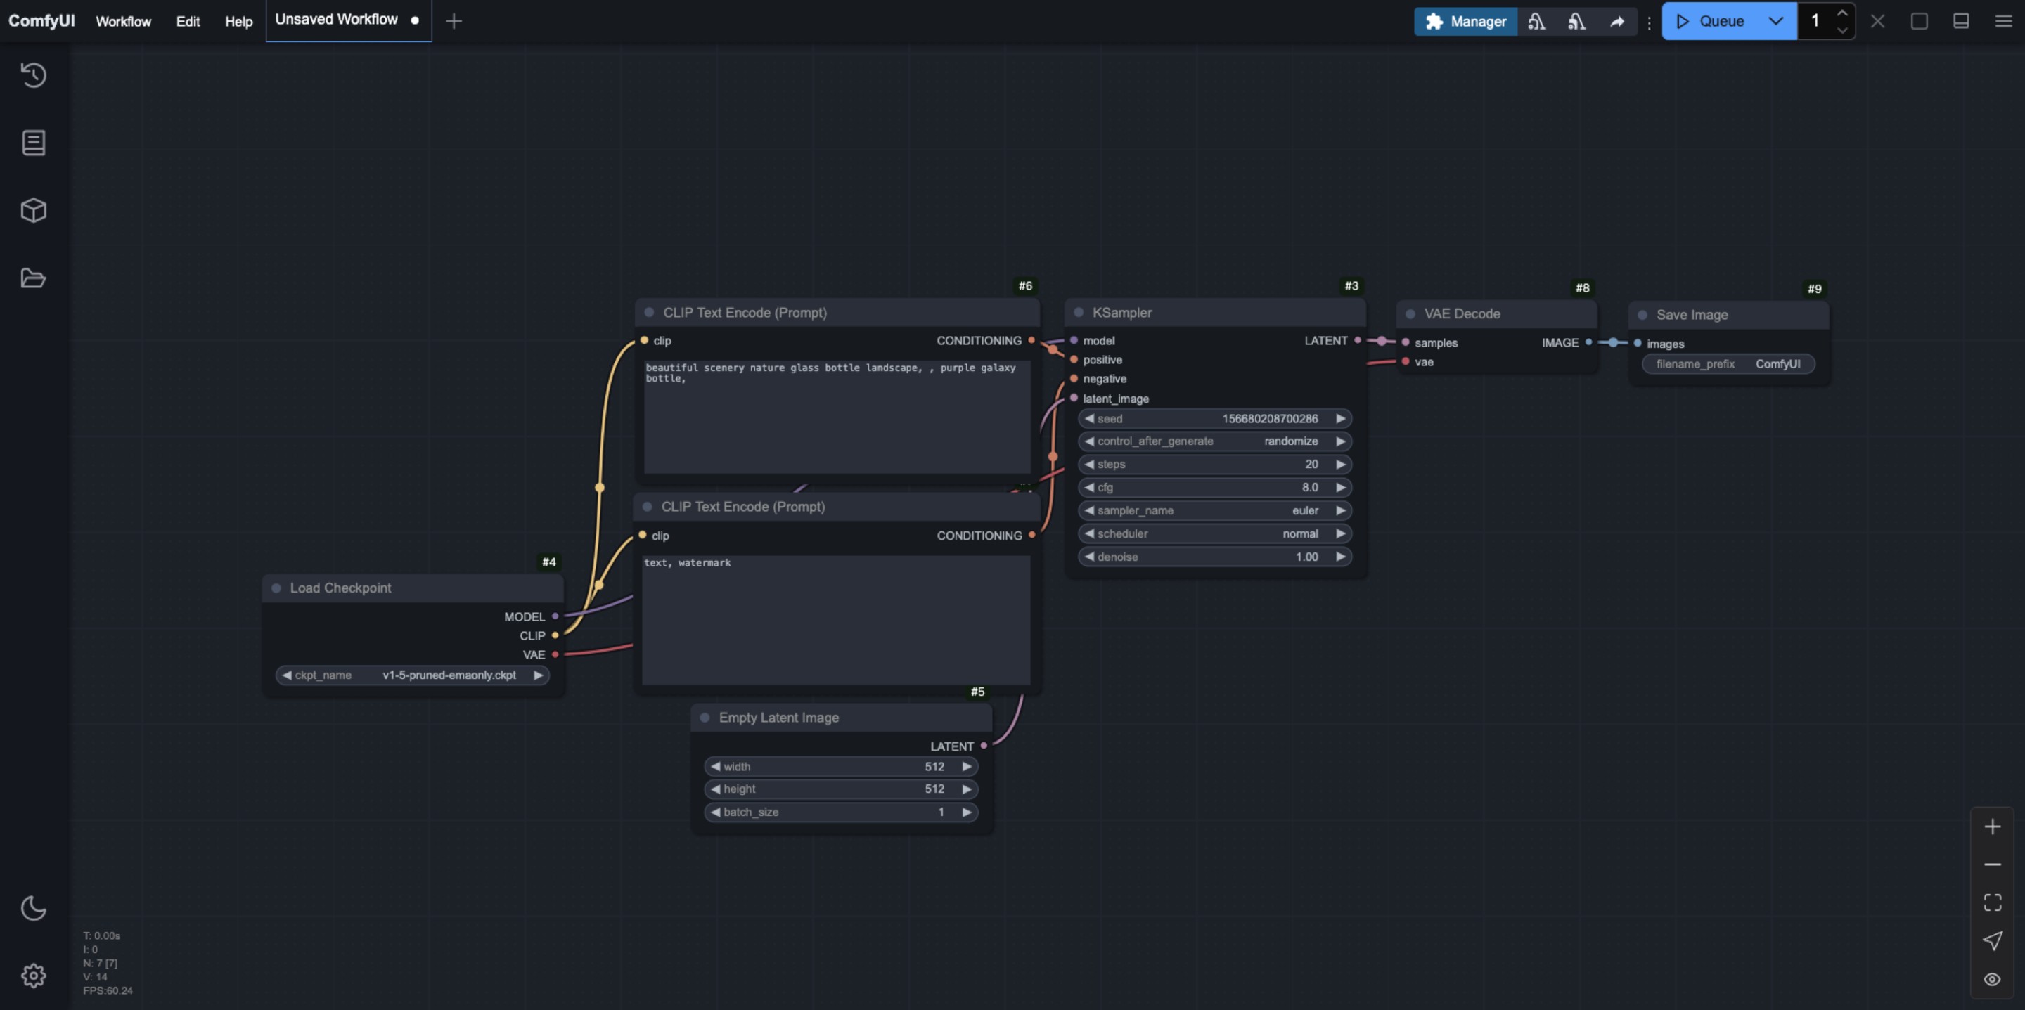Click the Manager button in toolbar
This screenshot has height=1010, width=2025.
coord(1466,20)
